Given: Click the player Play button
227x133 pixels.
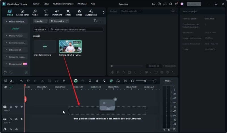Looking at the screenshot, I should click(124, 72).
